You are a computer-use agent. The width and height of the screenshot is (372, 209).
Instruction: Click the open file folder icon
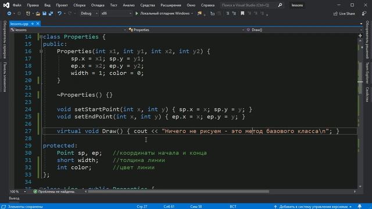click(x=38, y=13)
